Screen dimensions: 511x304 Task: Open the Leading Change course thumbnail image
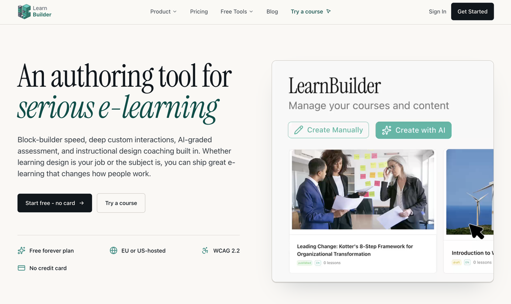[363, 189]
